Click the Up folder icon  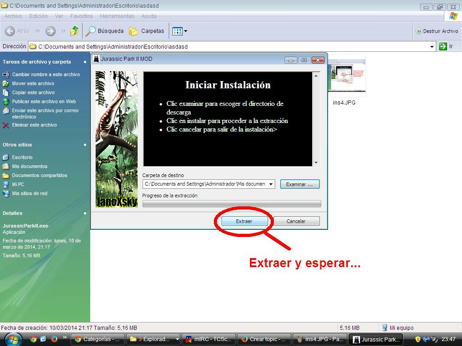(74, 31)
